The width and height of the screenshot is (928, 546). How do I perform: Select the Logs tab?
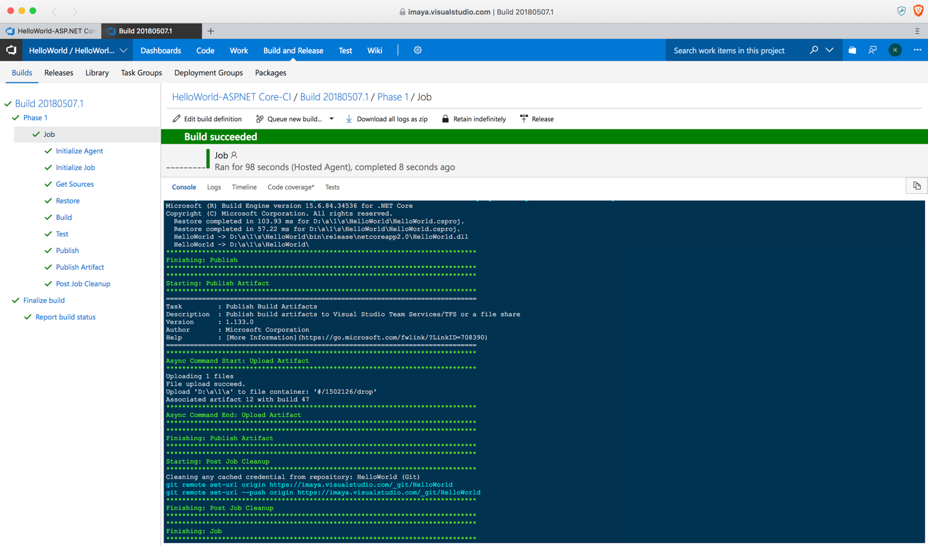214,187
